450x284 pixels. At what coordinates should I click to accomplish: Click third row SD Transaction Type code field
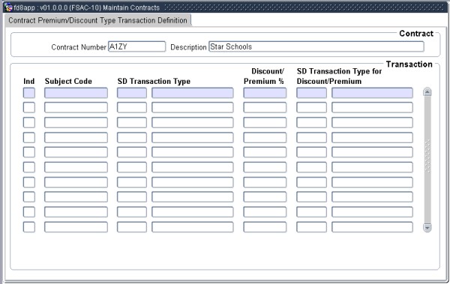tap(132, 122)
